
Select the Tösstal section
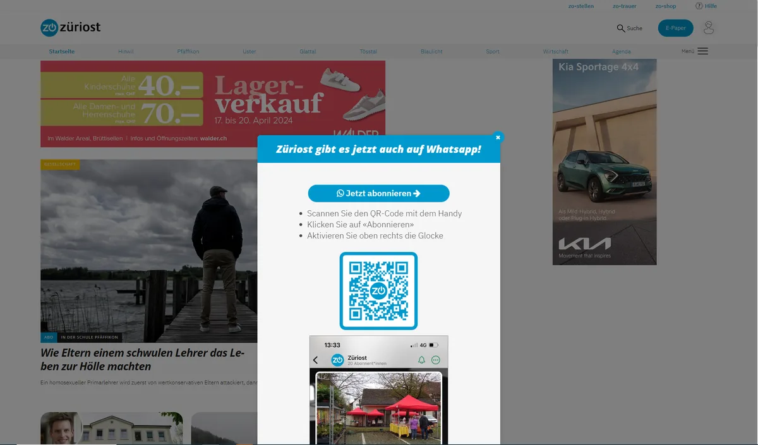tap(368, 51)
